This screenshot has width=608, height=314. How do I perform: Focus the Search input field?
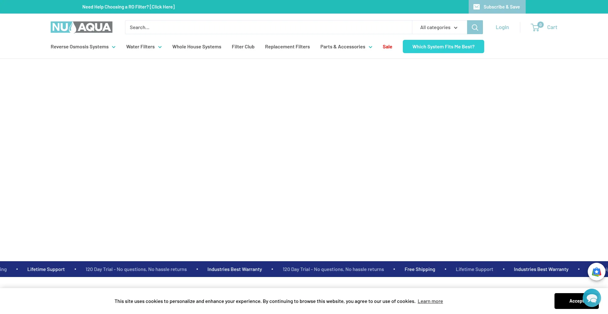(269, 28)
